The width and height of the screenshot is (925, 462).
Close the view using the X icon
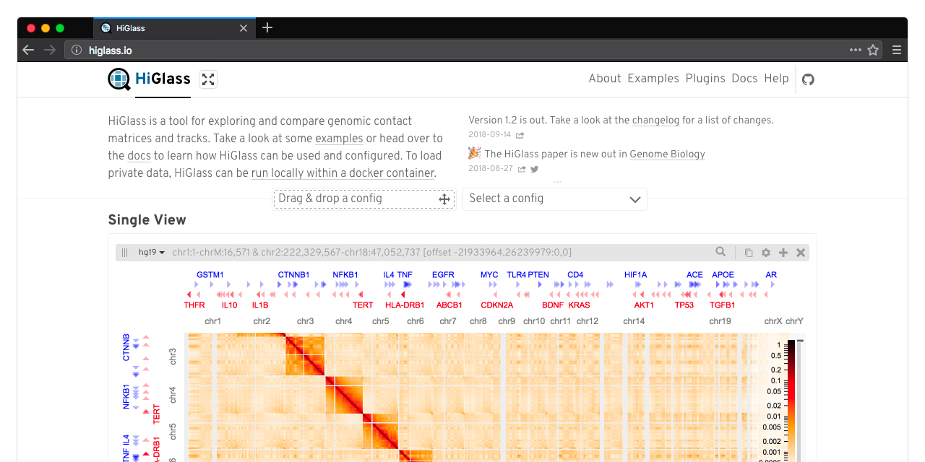pyautogui.click(x=800, y=252)
